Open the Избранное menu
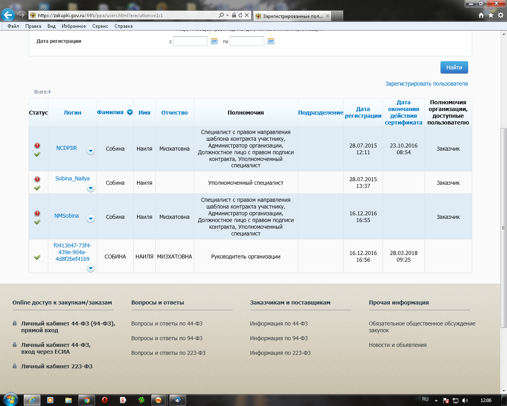Screen dimensions: 507x406 74,26
